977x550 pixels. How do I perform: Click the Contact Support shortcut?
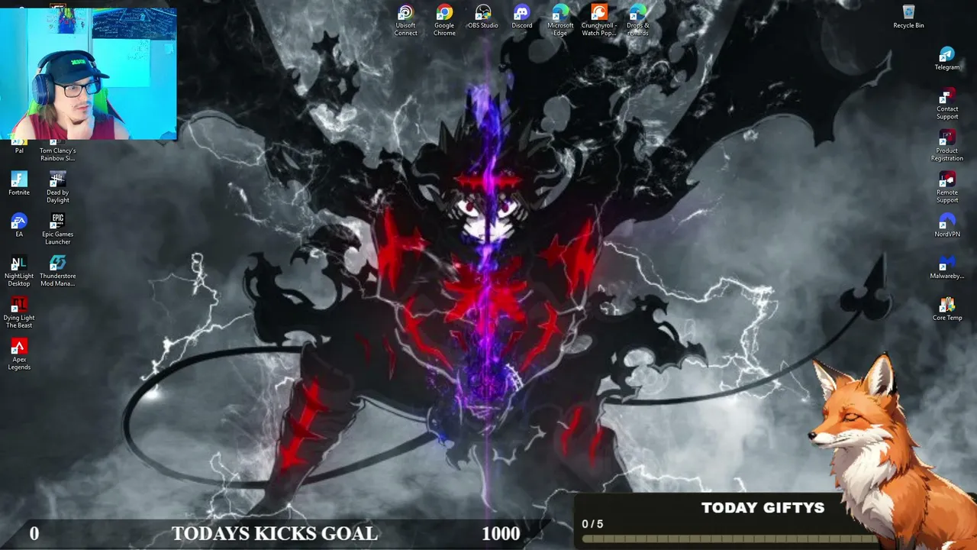click(x=947, y=104)
